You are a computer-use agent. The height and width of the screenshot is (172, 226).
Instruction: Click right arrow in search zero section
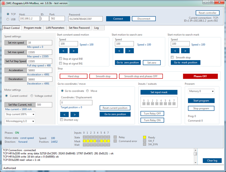pos(129,51)
